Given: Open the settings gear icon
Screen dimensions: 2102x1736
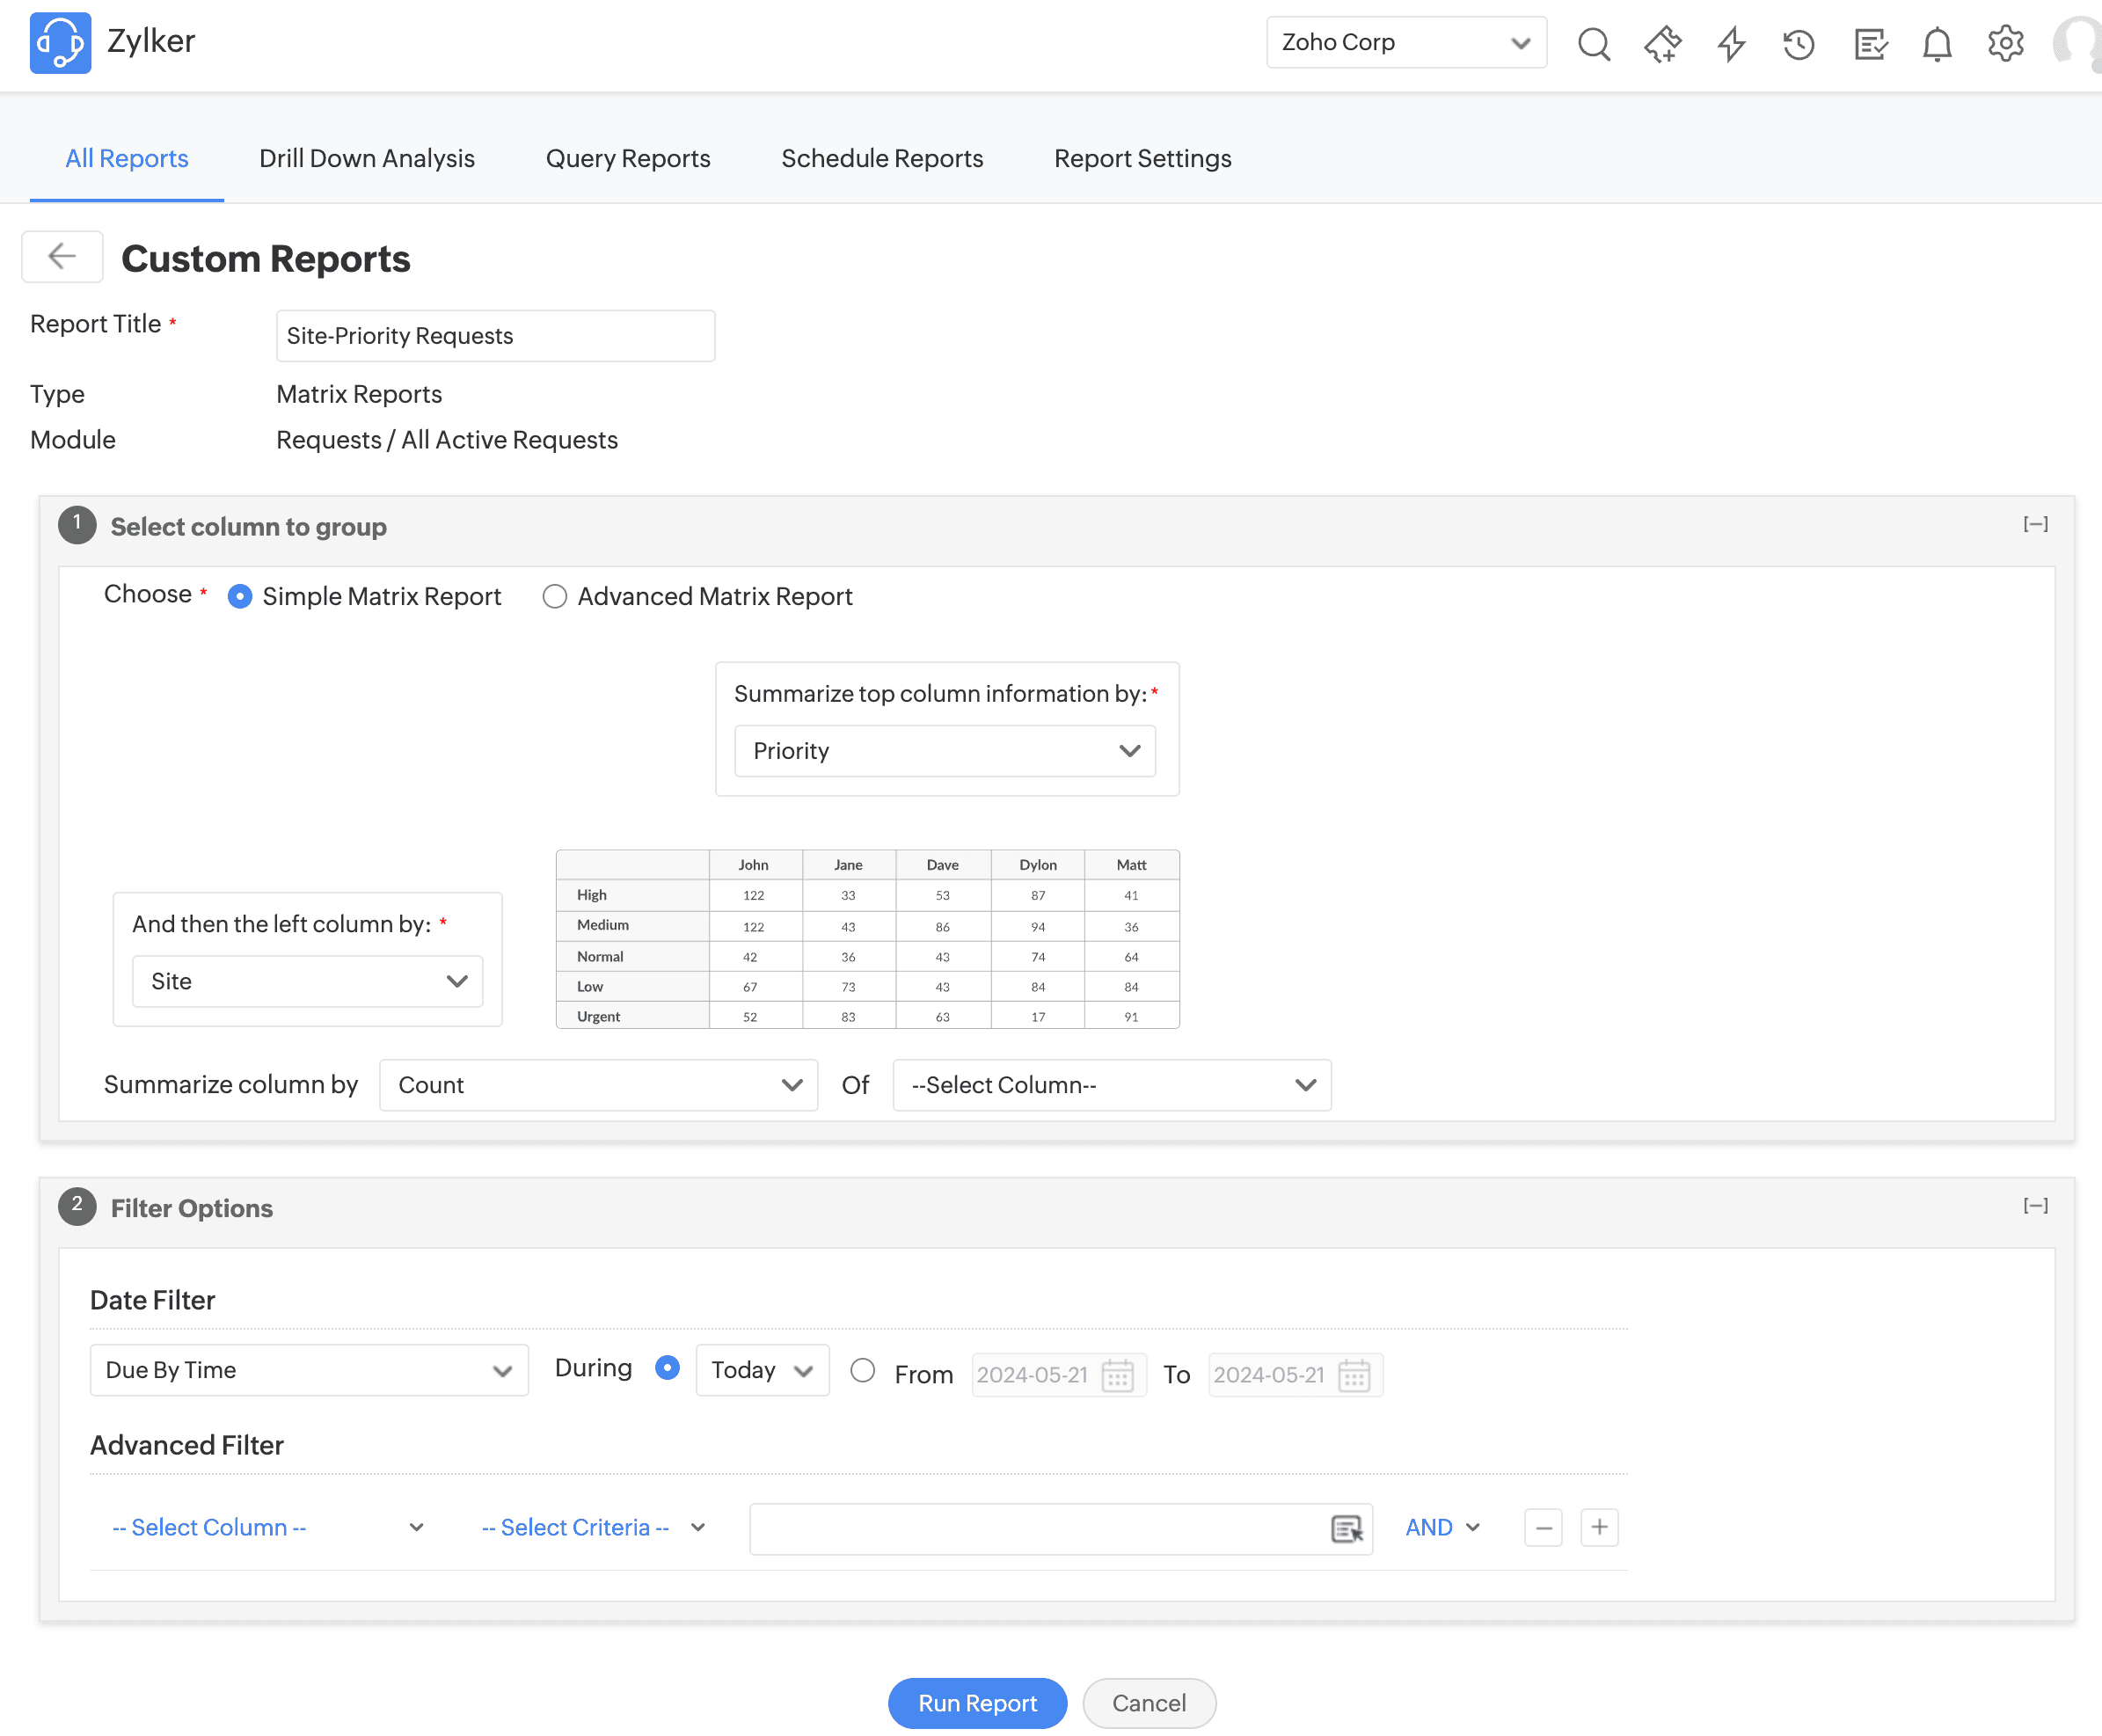Looking at the screenshot, I should (x=2004, y=44).
